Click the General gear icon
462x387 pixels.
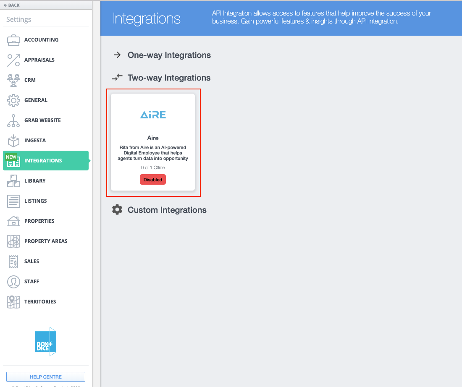point(13,100)
